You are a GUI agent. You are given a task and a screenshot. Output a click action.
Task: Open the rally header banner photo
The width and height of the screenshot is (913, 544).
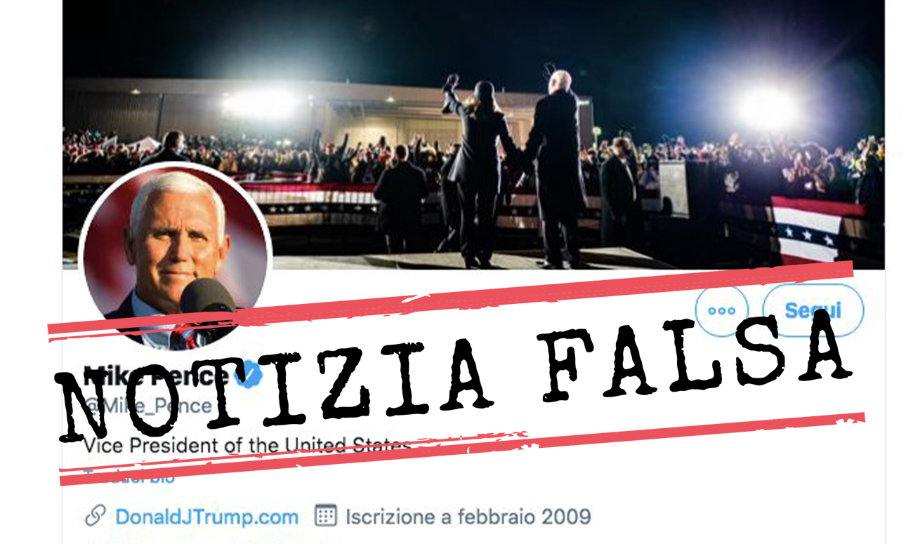click(x=473, y=133)
